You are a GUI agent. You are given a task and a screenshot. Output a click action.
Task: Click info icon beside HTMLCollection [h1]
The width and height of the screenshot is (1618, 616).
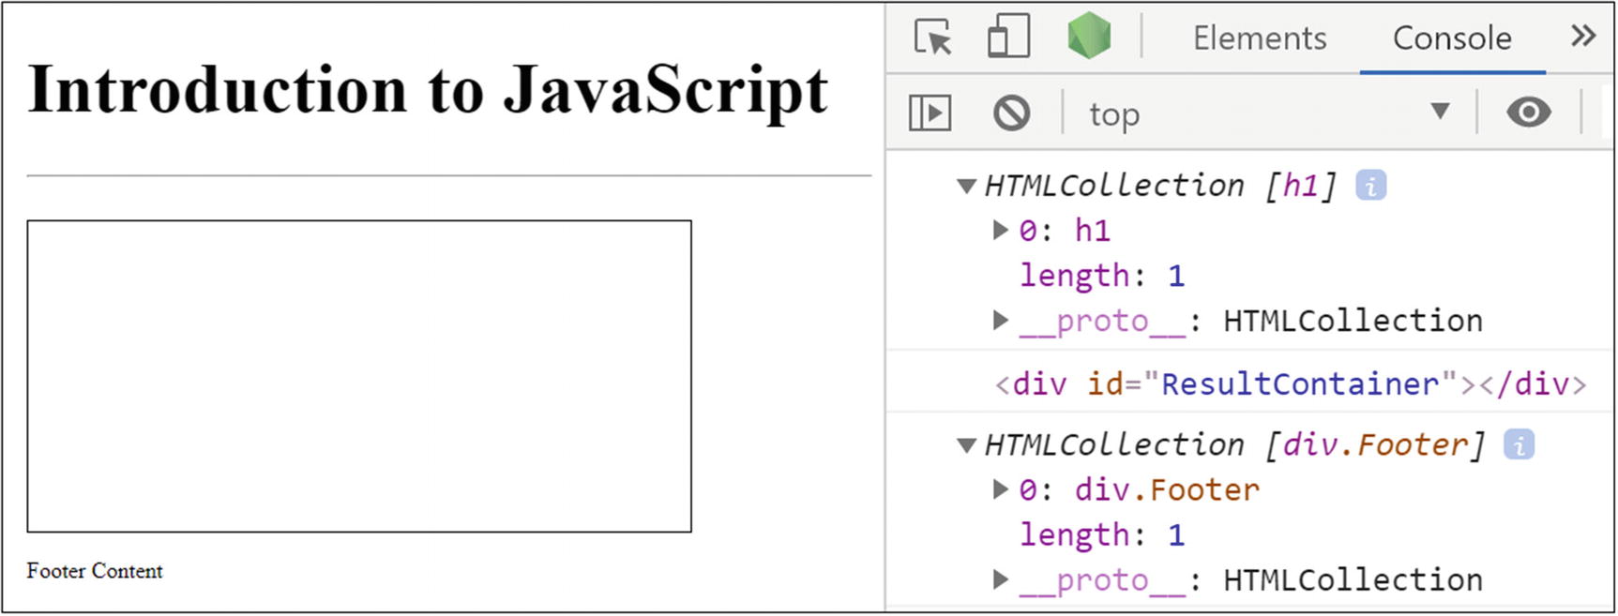tap(1370, 186)
